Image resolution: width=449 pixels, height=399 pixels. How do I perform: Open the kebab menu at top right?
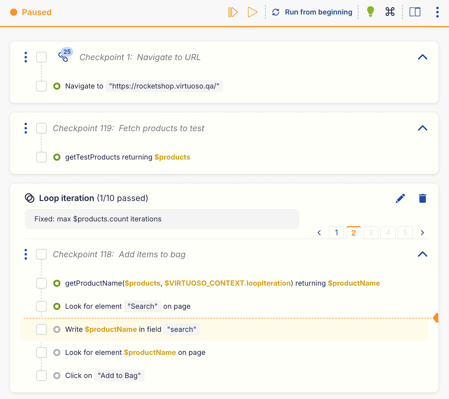click(437, 12)
